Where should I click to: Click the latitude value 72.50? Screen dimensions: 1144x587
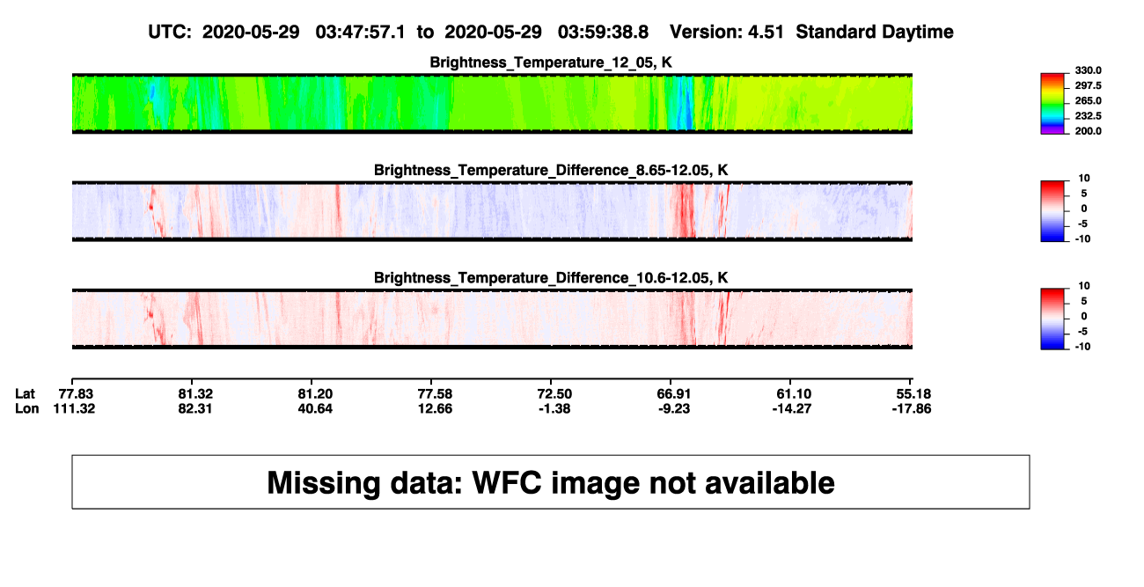click(555, 393)
